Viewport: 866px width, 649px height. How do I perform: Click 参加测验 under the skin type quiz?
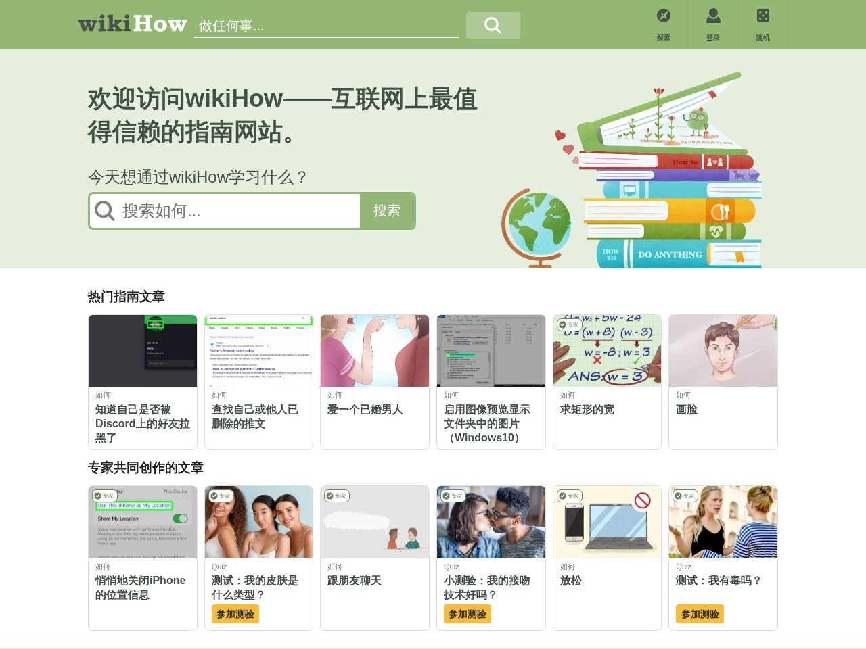coord(235,614)
